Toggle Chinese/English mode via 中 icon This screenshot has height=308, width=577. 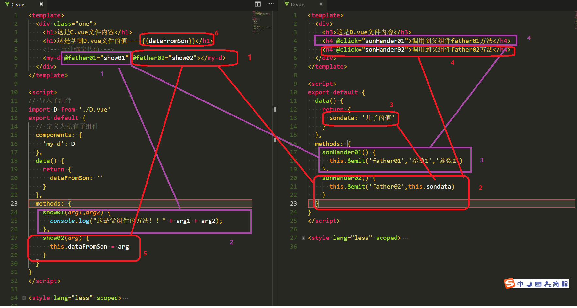[x=521, y=284]
